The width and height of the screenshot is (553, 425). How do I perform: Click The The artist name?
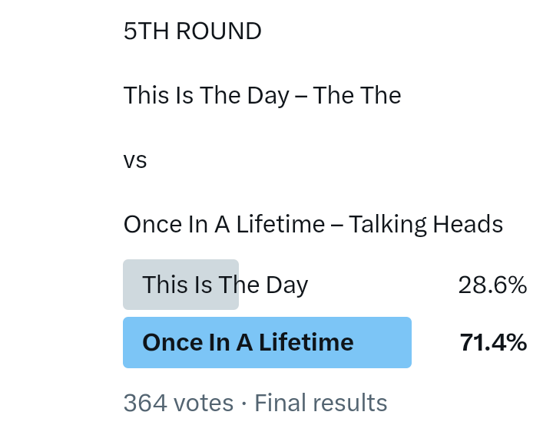click(357, 96)
